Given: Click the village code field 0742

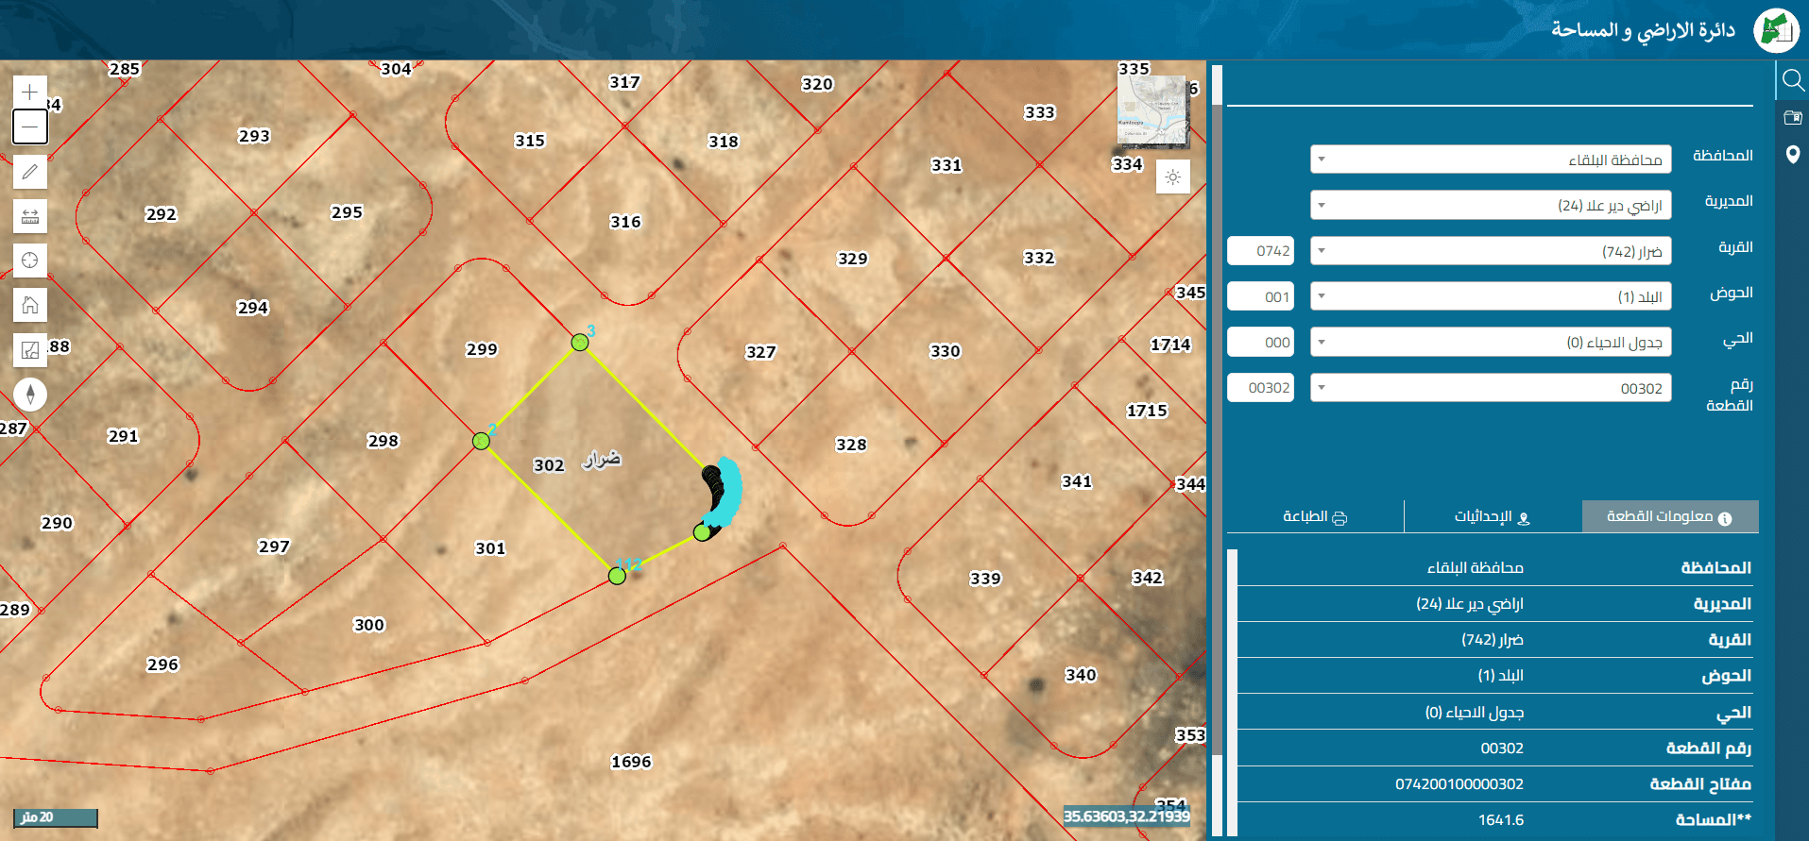Looking at the screenshot, I should pos(1261,251).
